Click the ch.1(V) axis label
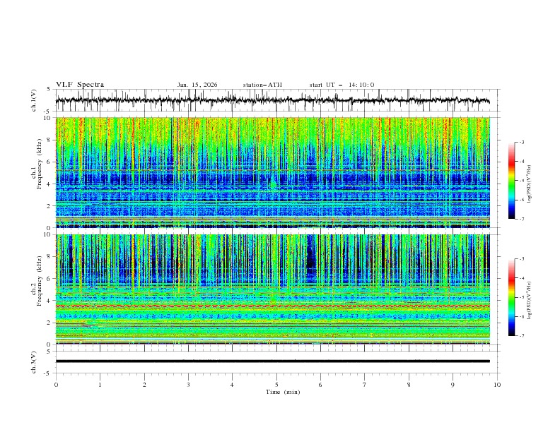The height and width of the screenshot is (432, 560). click(x=34, y=101)
